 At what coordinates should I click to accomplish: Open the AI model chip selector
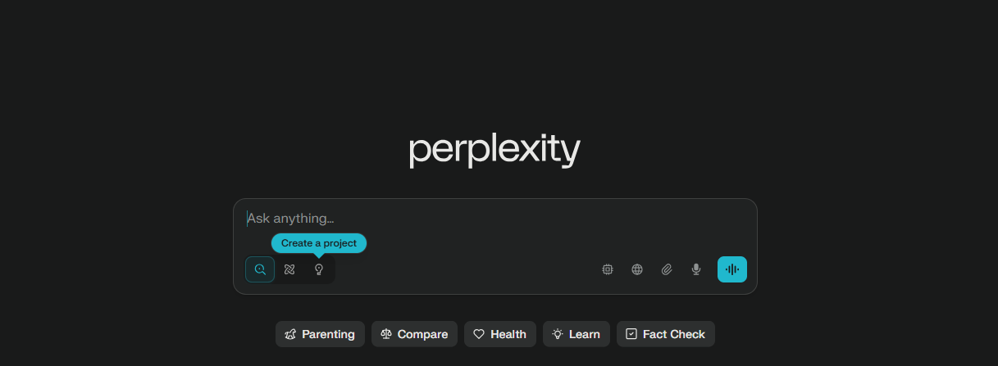(608, 269)
